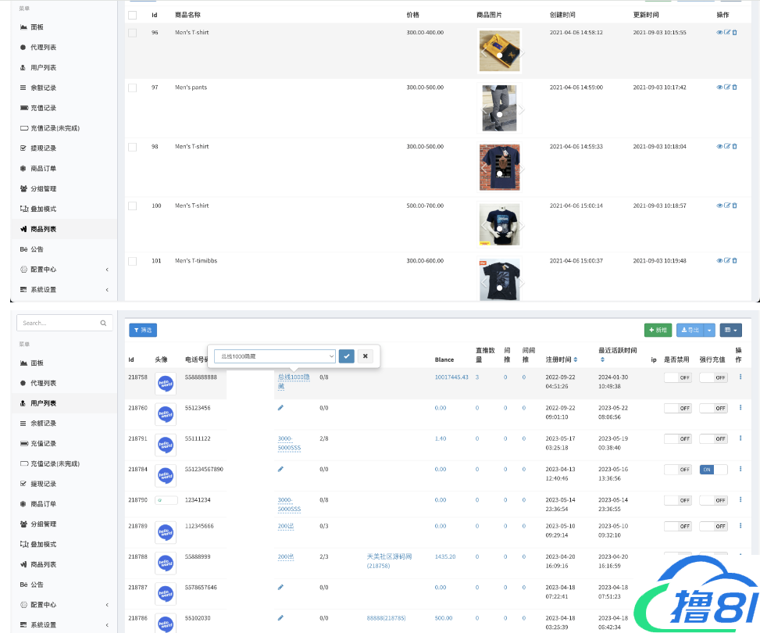Turn off 强行充值 switch for user 218784
The height and width of the screenshot is (633, 760).
tap(712, 470)
